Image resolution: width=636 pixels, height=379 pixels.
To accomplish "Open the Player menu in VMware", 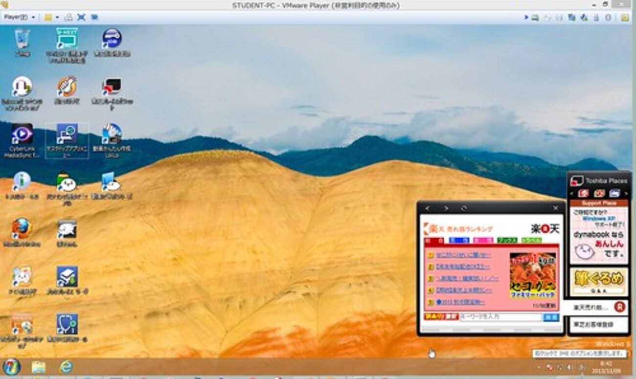I will (x=19, y=17).
